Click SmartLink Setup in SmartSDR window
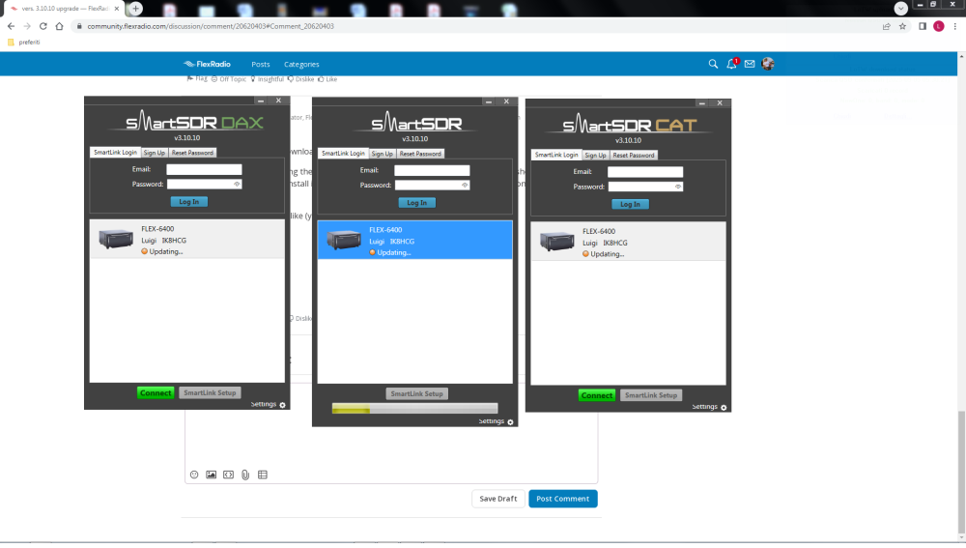Viewport: 966px width, 548px height. [417, 394]
